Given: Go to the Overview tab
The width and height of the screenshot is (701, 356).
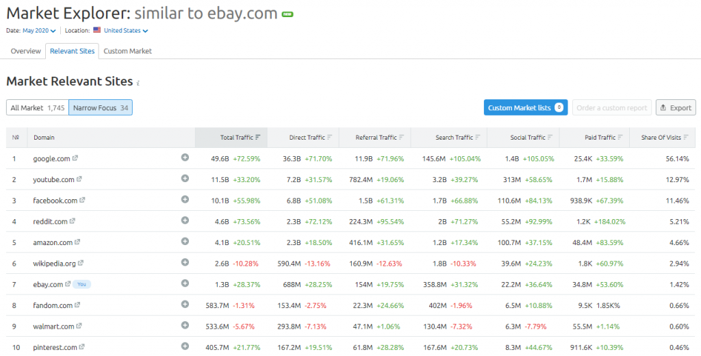Looking at the screenshot, I should tap(25, 51).
